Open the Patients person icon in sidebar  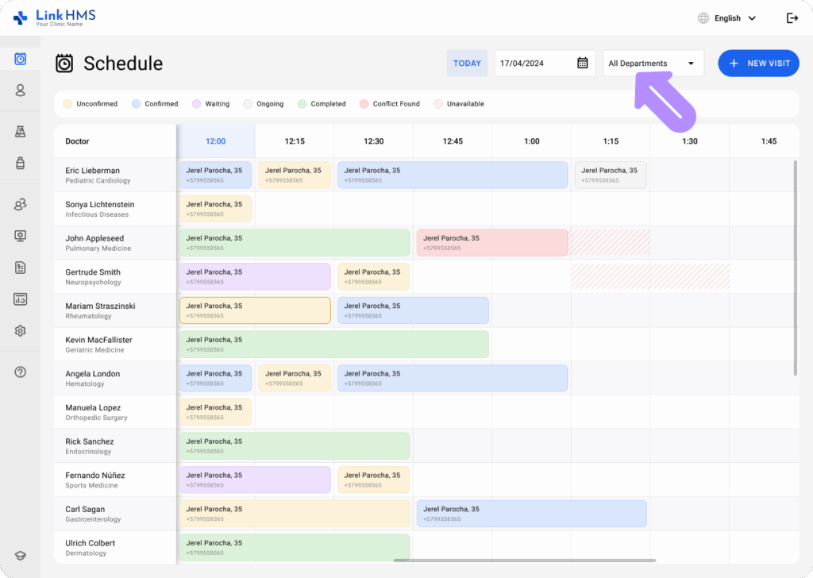tap(21, 91)
